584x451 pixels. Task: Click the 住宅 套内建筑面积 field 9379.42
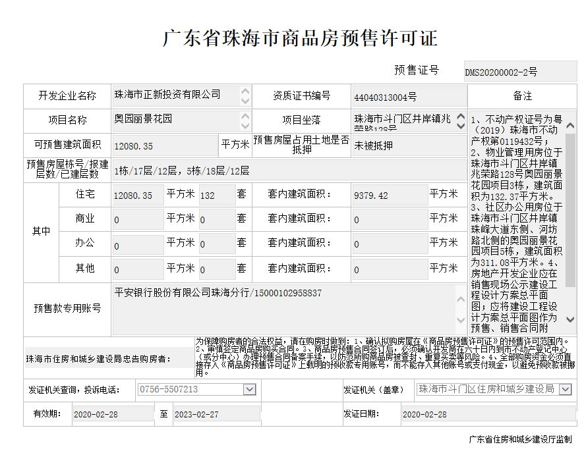(390, 196)
